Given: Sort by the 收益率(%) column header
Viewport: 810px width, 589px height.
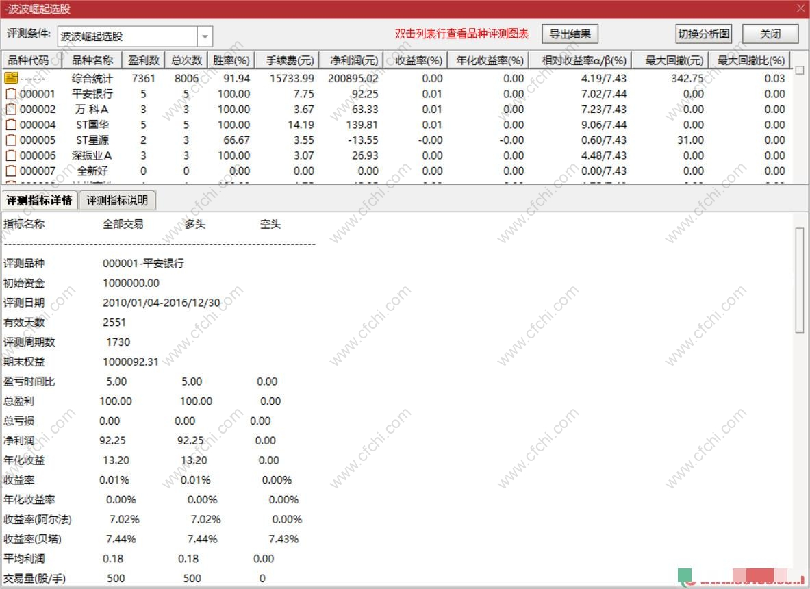Looking at the screenshot, I should pyautogui.click(x=416, y=60).
